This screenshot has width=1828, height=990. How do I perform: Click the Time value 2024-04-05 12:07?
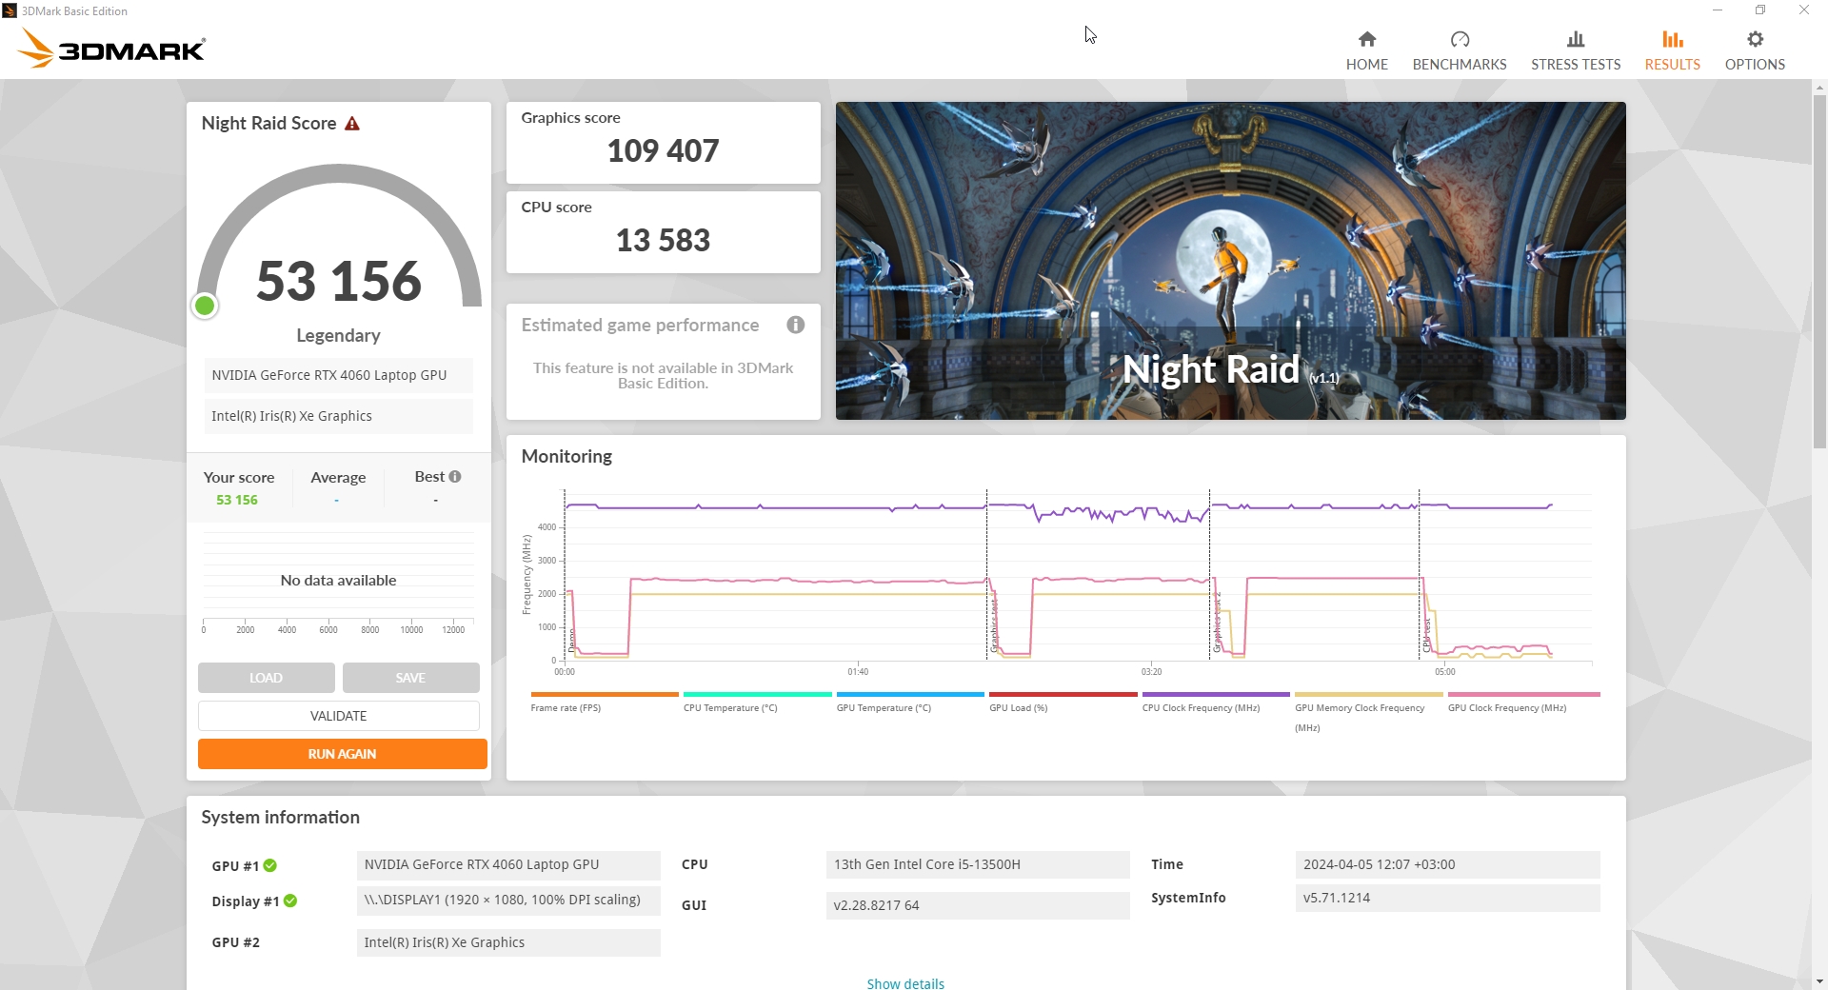coord(1447,864)
